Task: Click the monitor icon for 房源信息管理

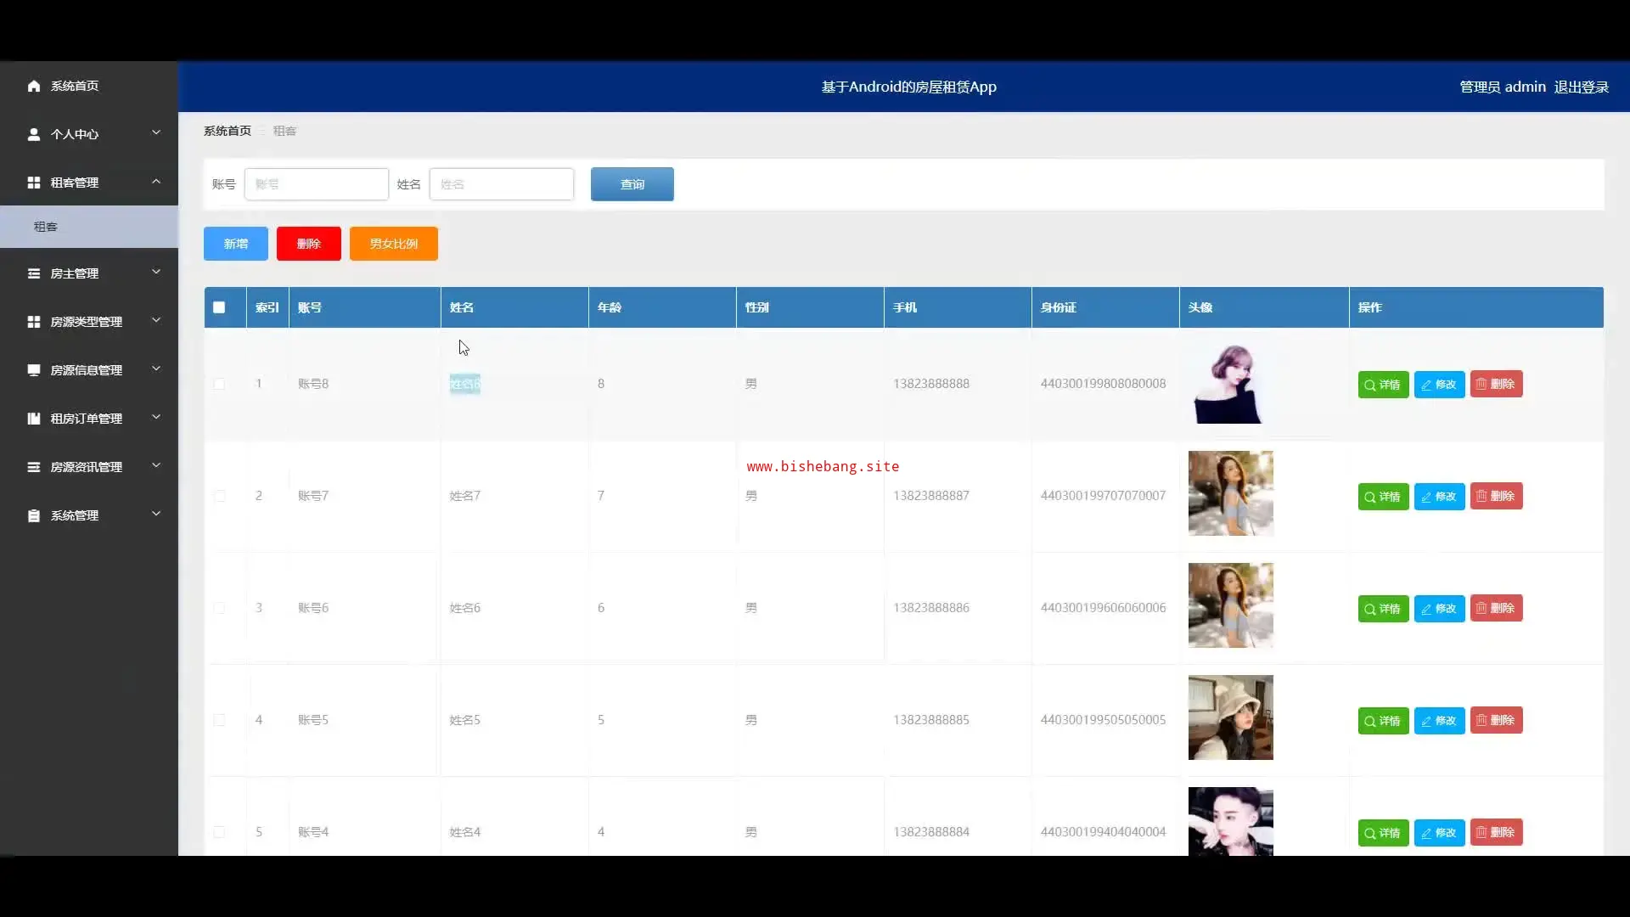Action: [x=34, y=370]
